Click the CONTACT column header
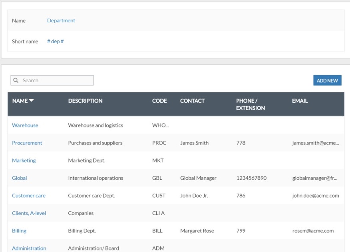Viewport: 350px width, 252px height. (192, 101)
